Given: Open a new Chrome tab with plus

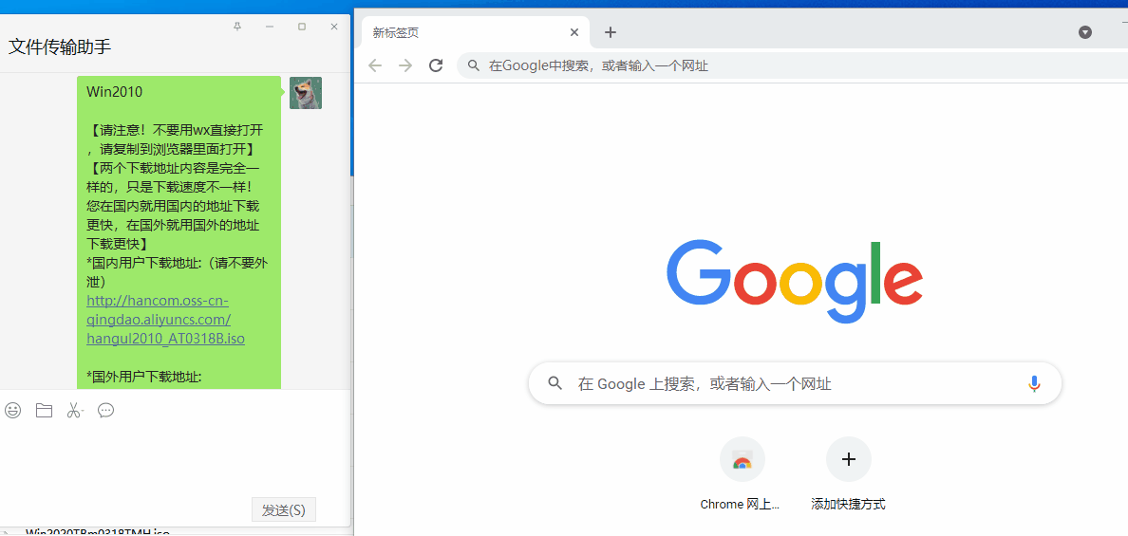Looking at the screenshot, I should coord(610,32).
